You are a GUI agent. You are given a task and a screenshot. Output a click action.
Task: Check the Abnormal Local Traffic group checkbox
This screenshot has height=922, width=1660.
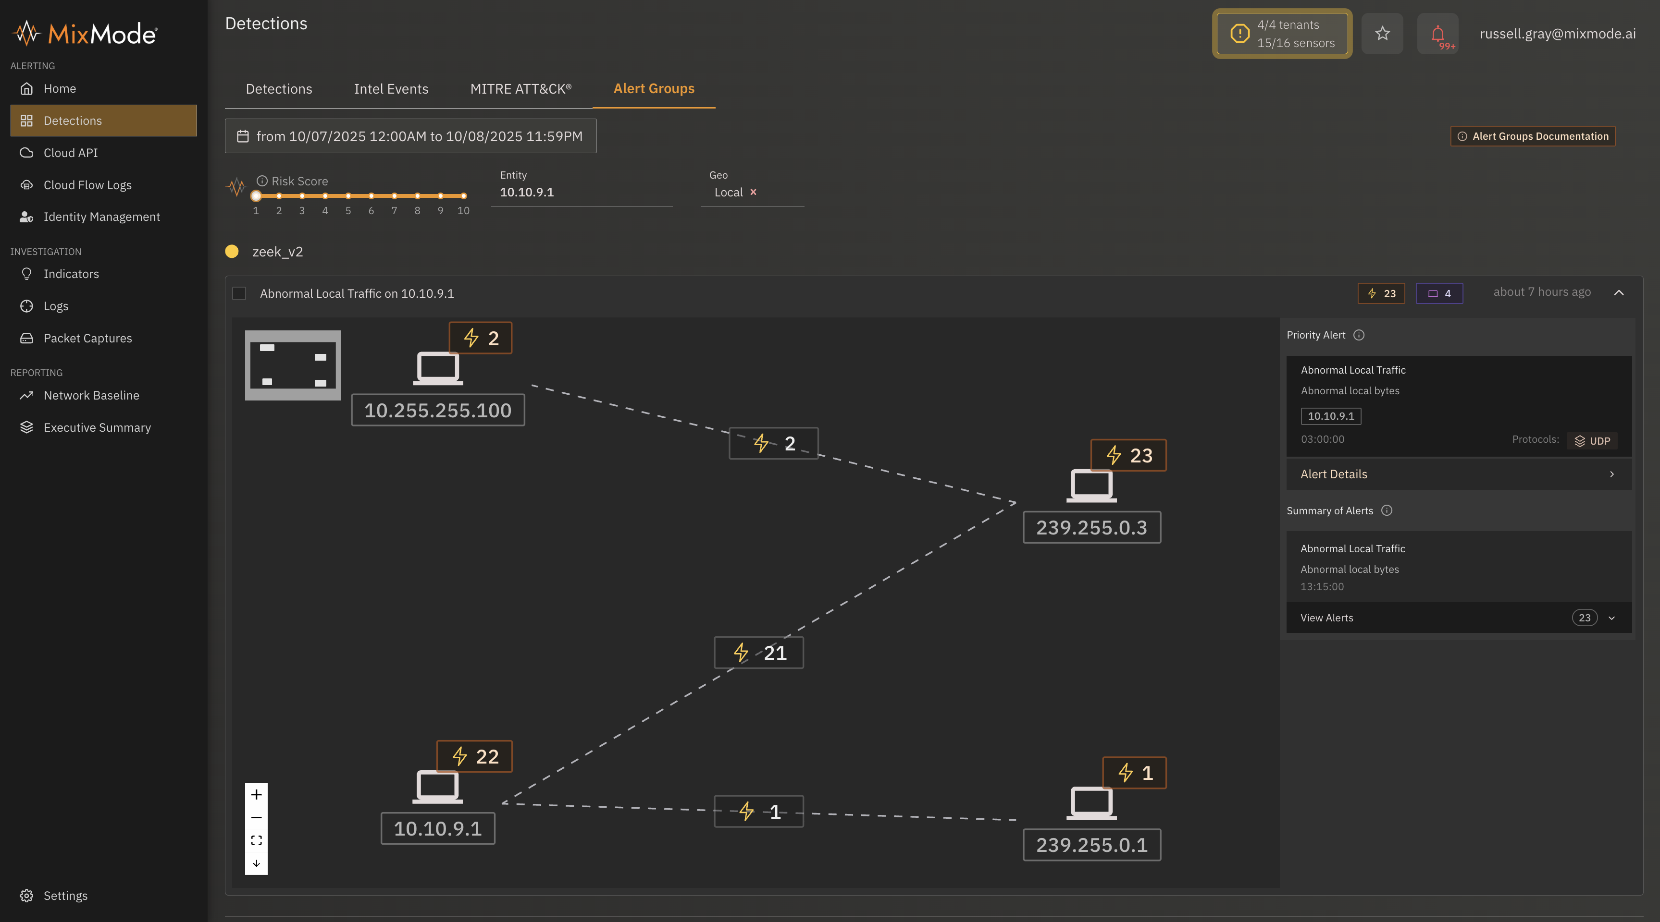point(239,293)
